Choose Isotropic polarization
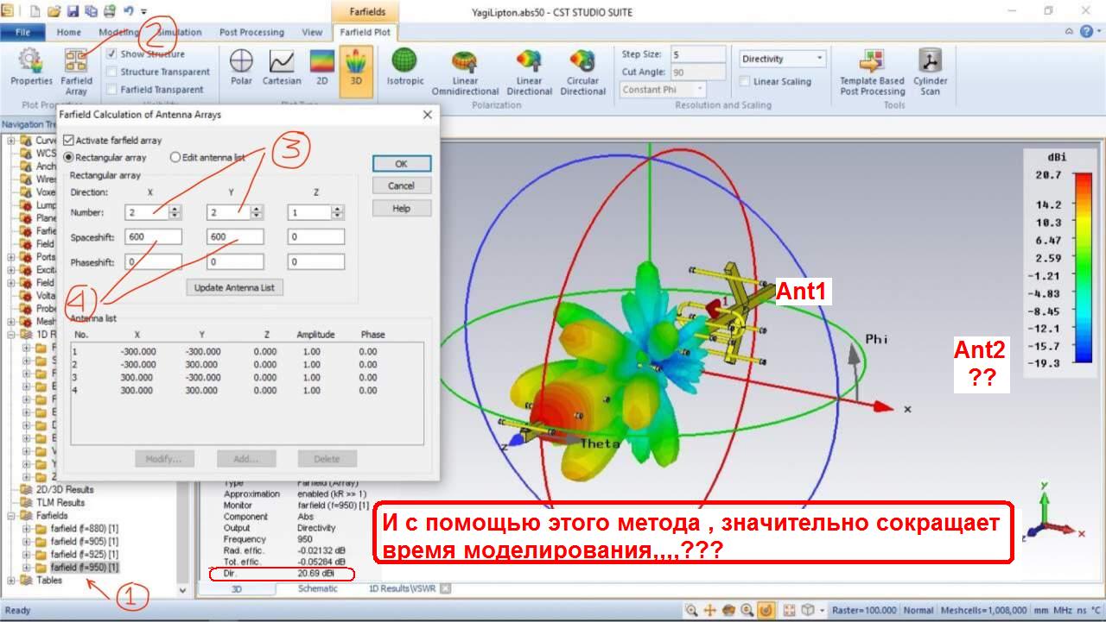Image resolution: width=1106 pixels, height=622 pixels. point(404,68)
